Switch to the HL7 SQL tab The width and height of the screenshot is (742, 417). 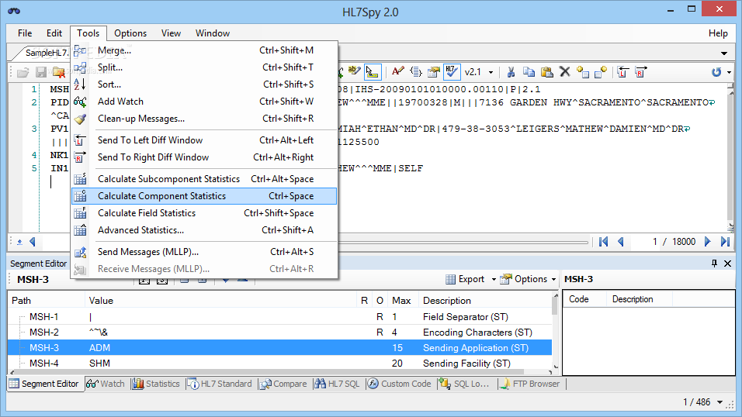[338, 384]
